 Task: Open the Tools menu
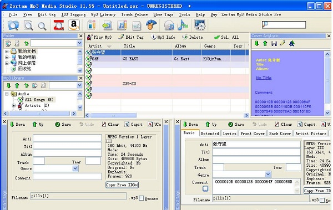184,14
